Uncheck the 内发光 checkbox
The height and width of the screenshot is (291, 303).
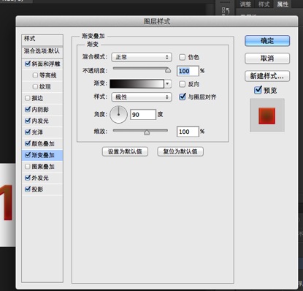click(x=28, y=121)
